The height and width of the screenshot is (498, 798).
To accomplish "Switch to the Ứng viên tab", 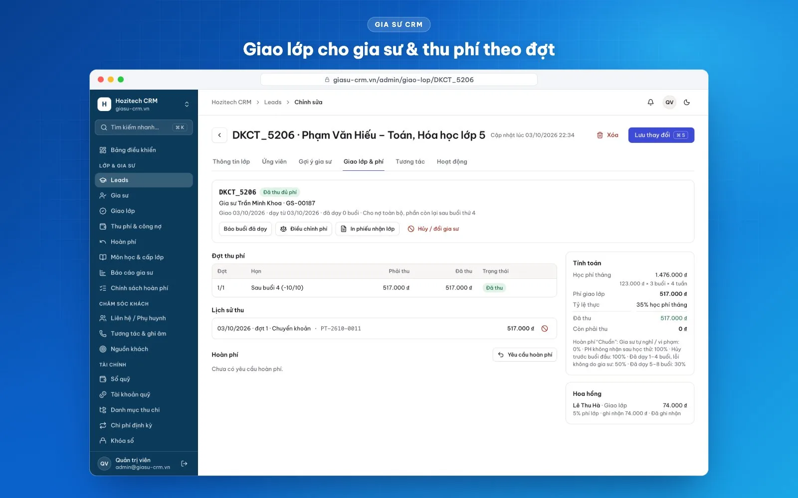I will 274,162.
